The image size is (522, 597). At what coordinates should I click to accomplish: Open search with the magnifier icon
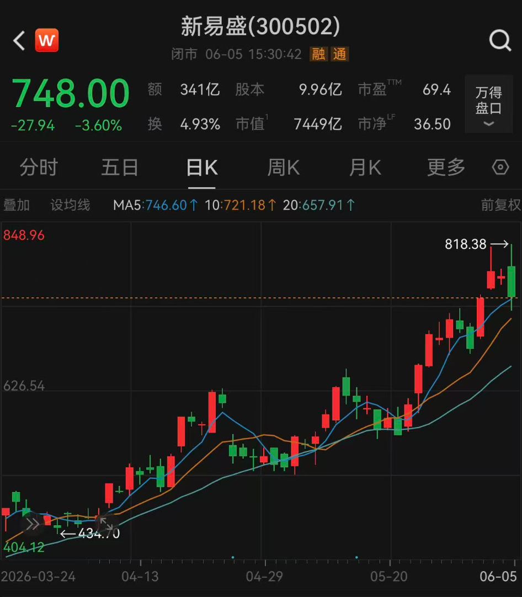(500, 40)
